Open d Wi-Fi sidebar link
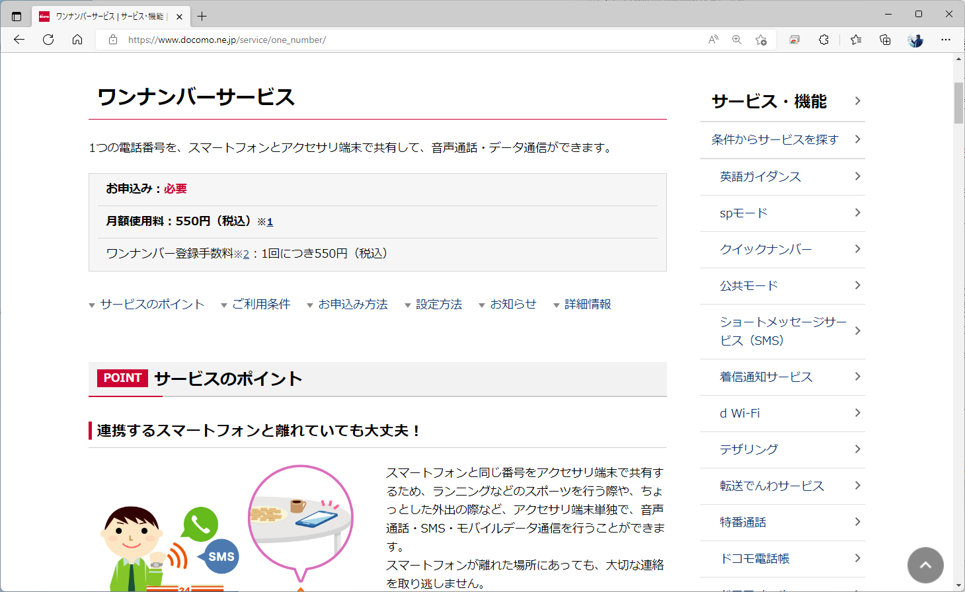 (x=783, y=413)
